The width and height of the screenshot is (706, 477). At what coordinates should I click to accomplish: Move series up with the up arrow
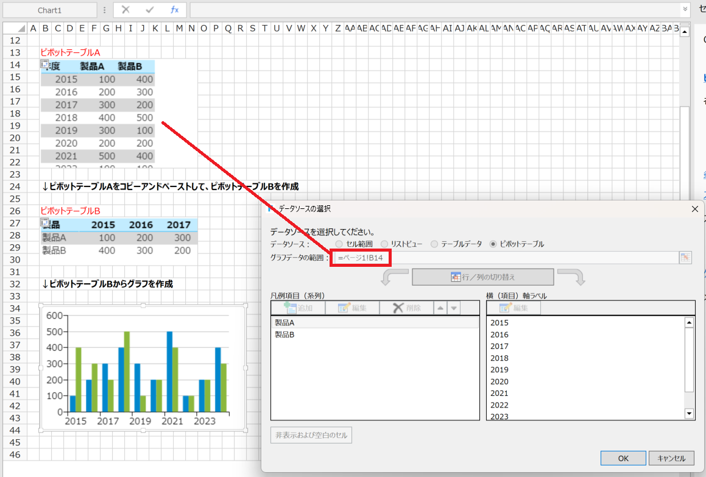(x=440, y=308)
